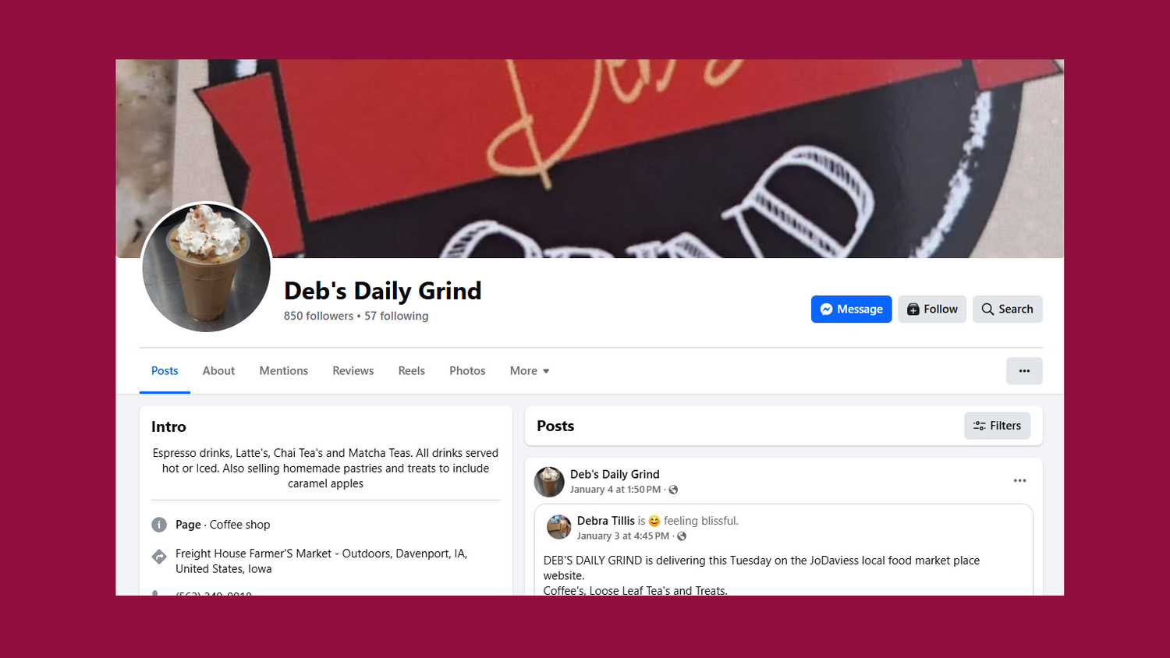Switch to the About tab

pos(218,371)
